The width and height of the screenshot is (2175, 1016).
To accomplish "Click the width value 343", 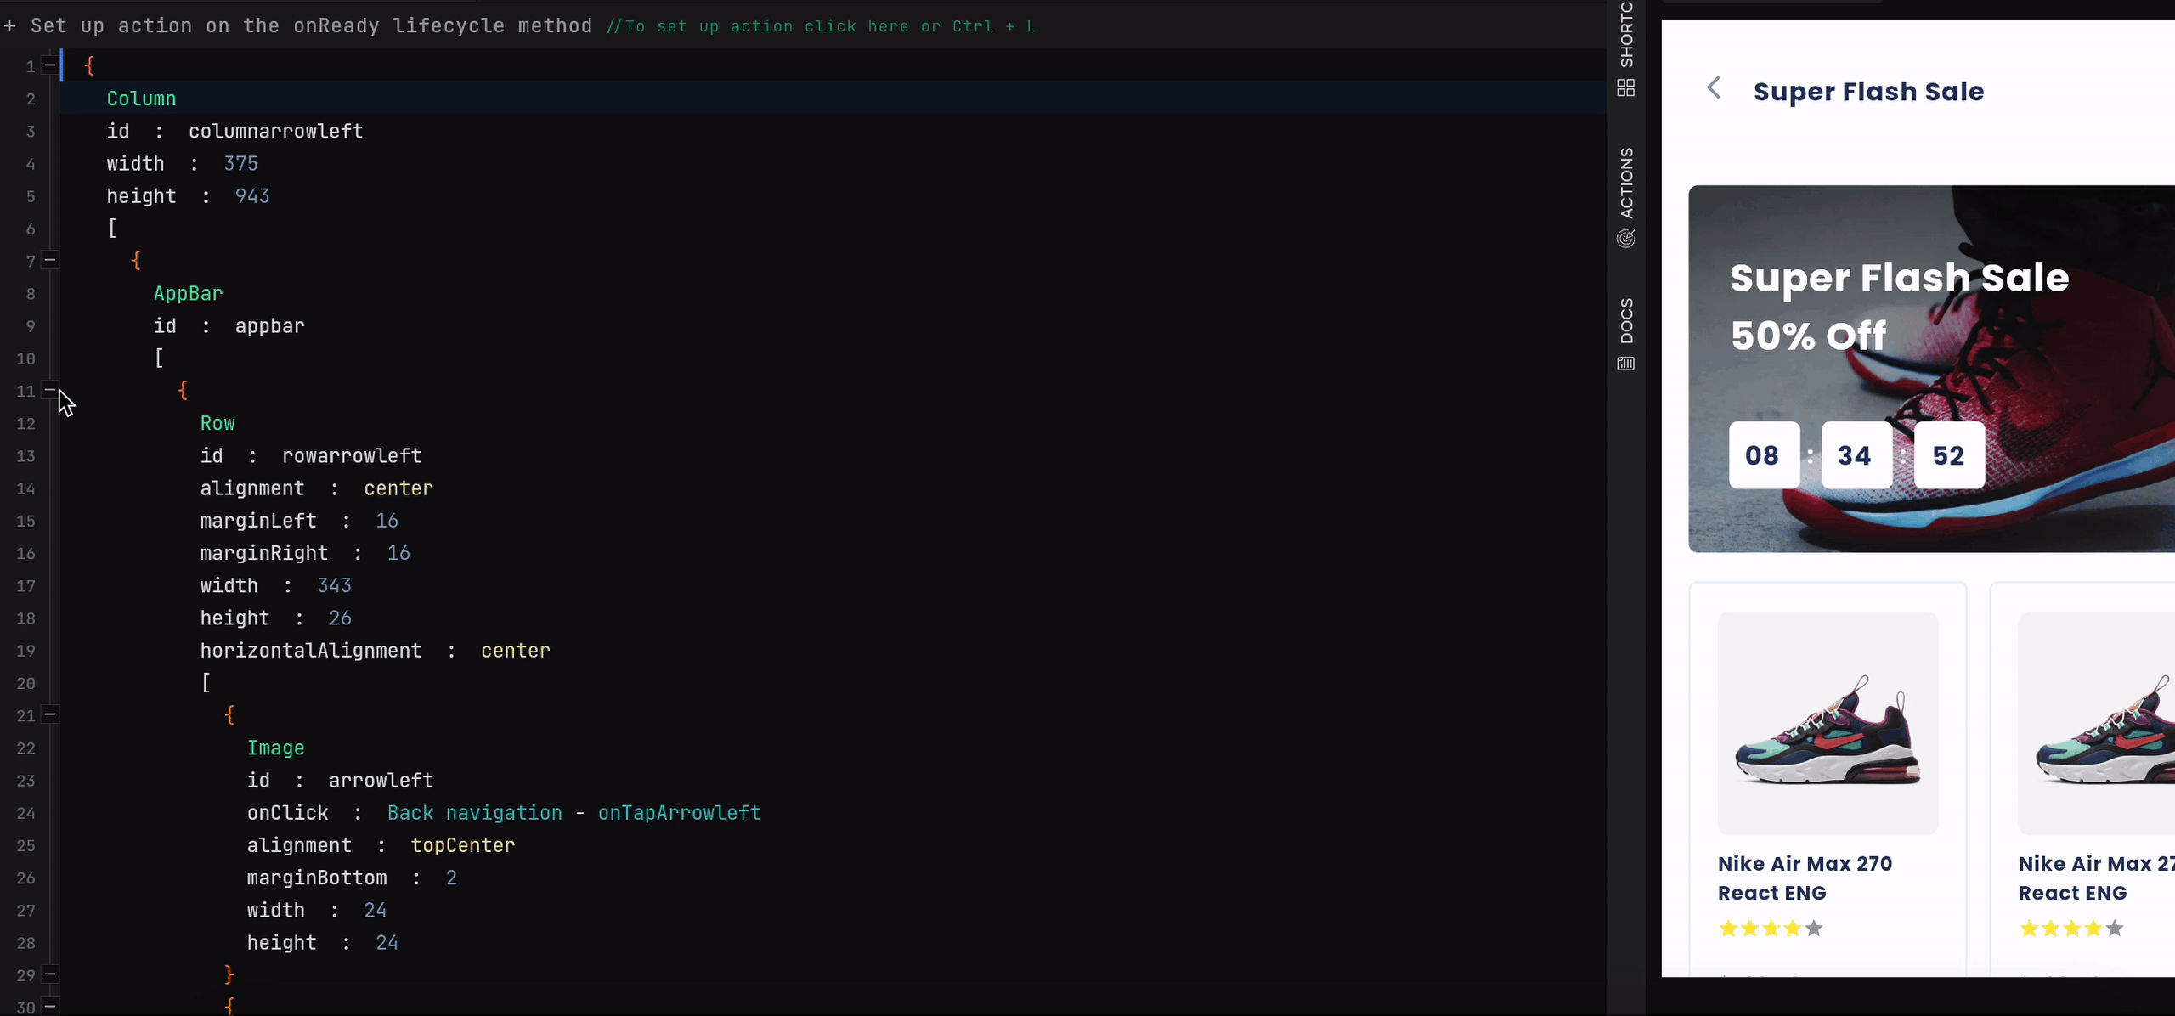I will point(334,585).
